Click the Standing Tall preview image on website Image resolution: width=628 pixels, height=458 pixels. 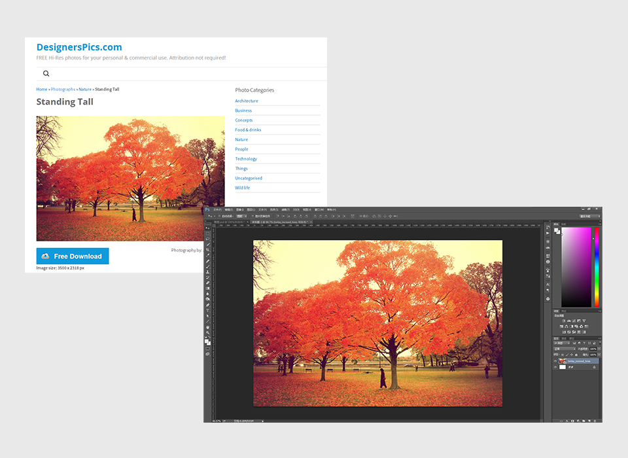coord(130,178)
